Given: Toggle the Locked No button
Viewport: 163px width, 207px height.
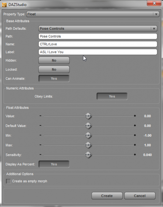Looking at the screenshot, I should coord(54,70).
